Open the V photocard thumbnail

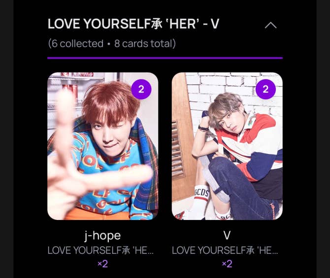(x=227, y=146)
